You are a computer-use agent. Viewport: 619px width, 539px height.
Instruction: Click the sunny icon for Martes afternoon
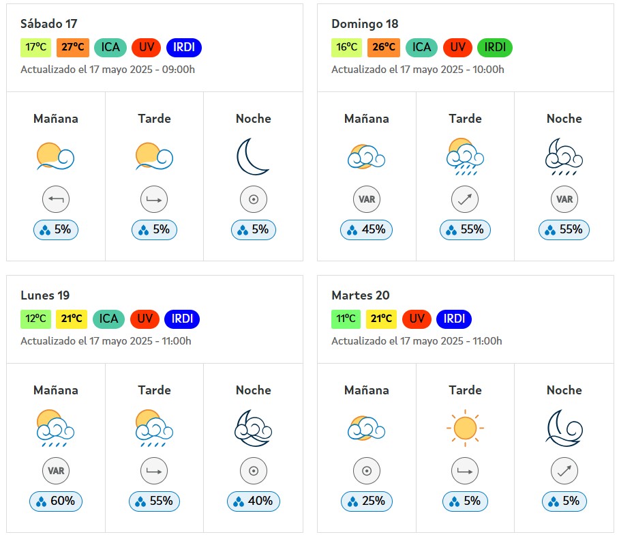tap(465, 428)
